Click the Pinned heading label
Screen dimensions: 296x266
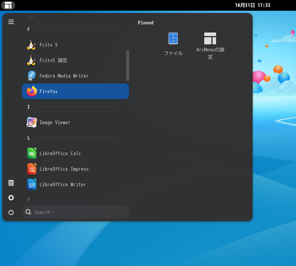point(145,23)
